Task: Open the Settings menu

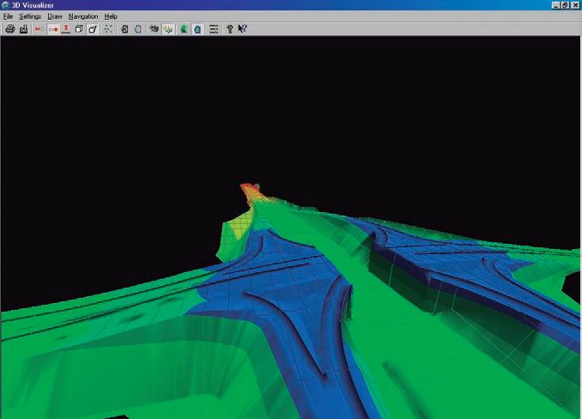Action: click(30, 16)
